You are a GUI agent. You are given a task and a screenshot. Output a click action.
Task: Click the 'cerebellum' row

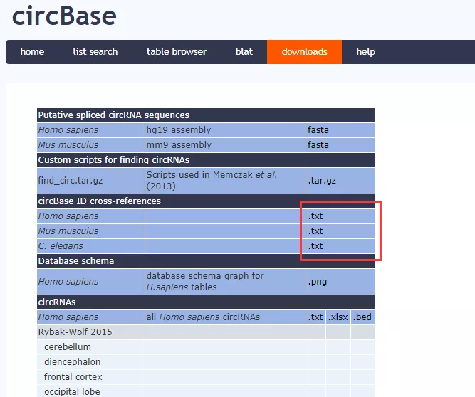click(x=206, y=346)
